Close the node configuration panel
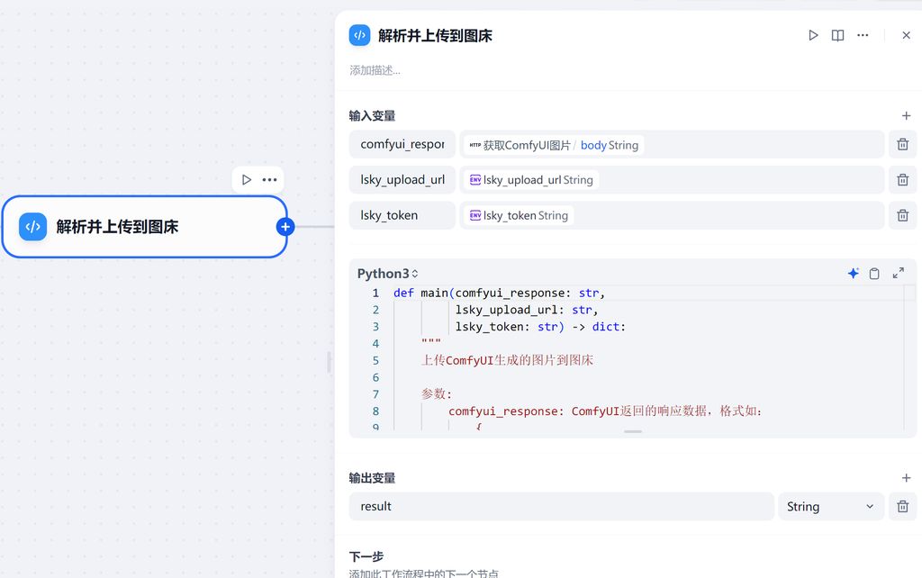The image size is (922, 578). tap(906, 35)
